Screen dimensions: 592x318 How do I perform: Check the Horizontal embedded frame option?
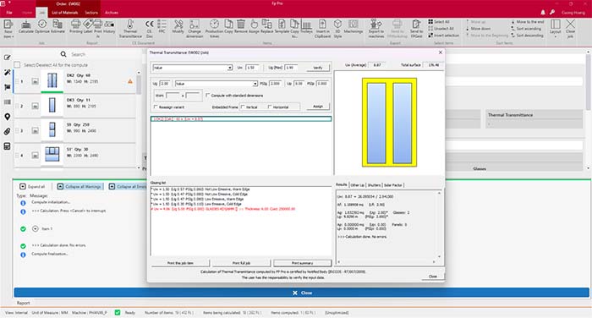point(270,107)
